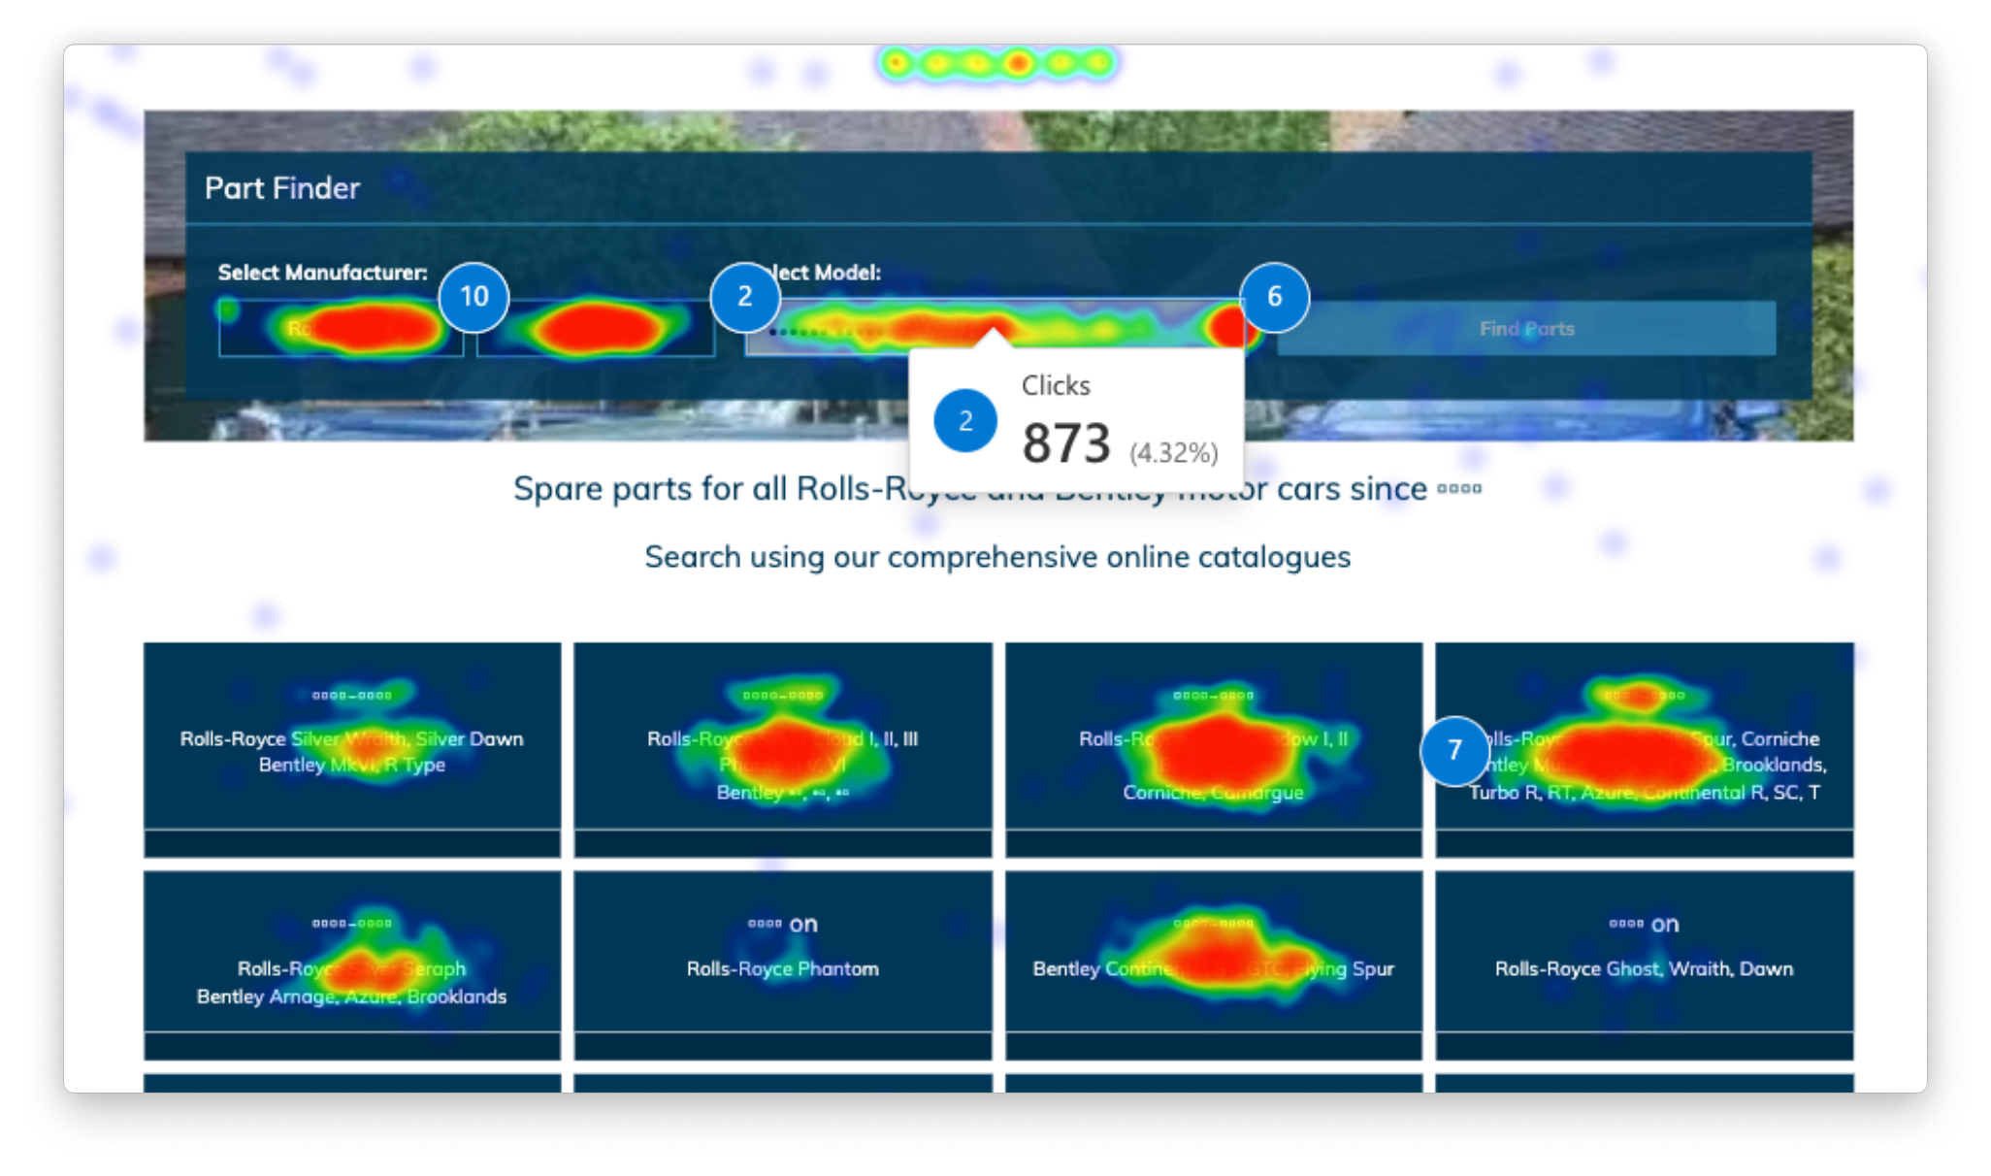Open the Rolls-Royce Phantom card
This screenshot has height=1176, width=1991.
tap(783, 964)
